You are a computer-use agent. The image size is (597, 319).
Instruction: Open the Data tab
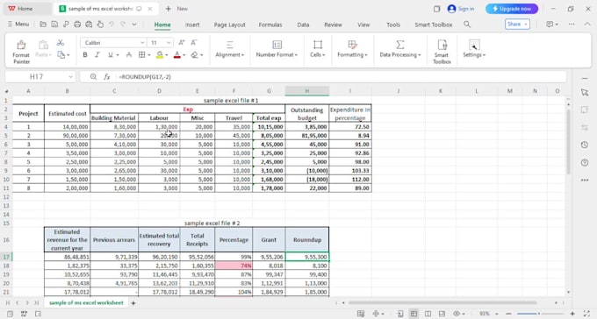coord(303,25)
